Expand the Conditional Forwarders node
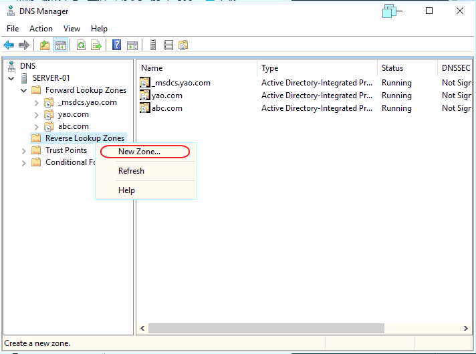 23,163
